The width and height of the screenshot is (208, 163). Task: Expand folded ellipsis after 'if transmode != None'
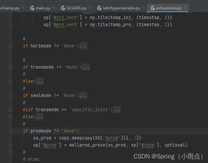tap(86, 67)
